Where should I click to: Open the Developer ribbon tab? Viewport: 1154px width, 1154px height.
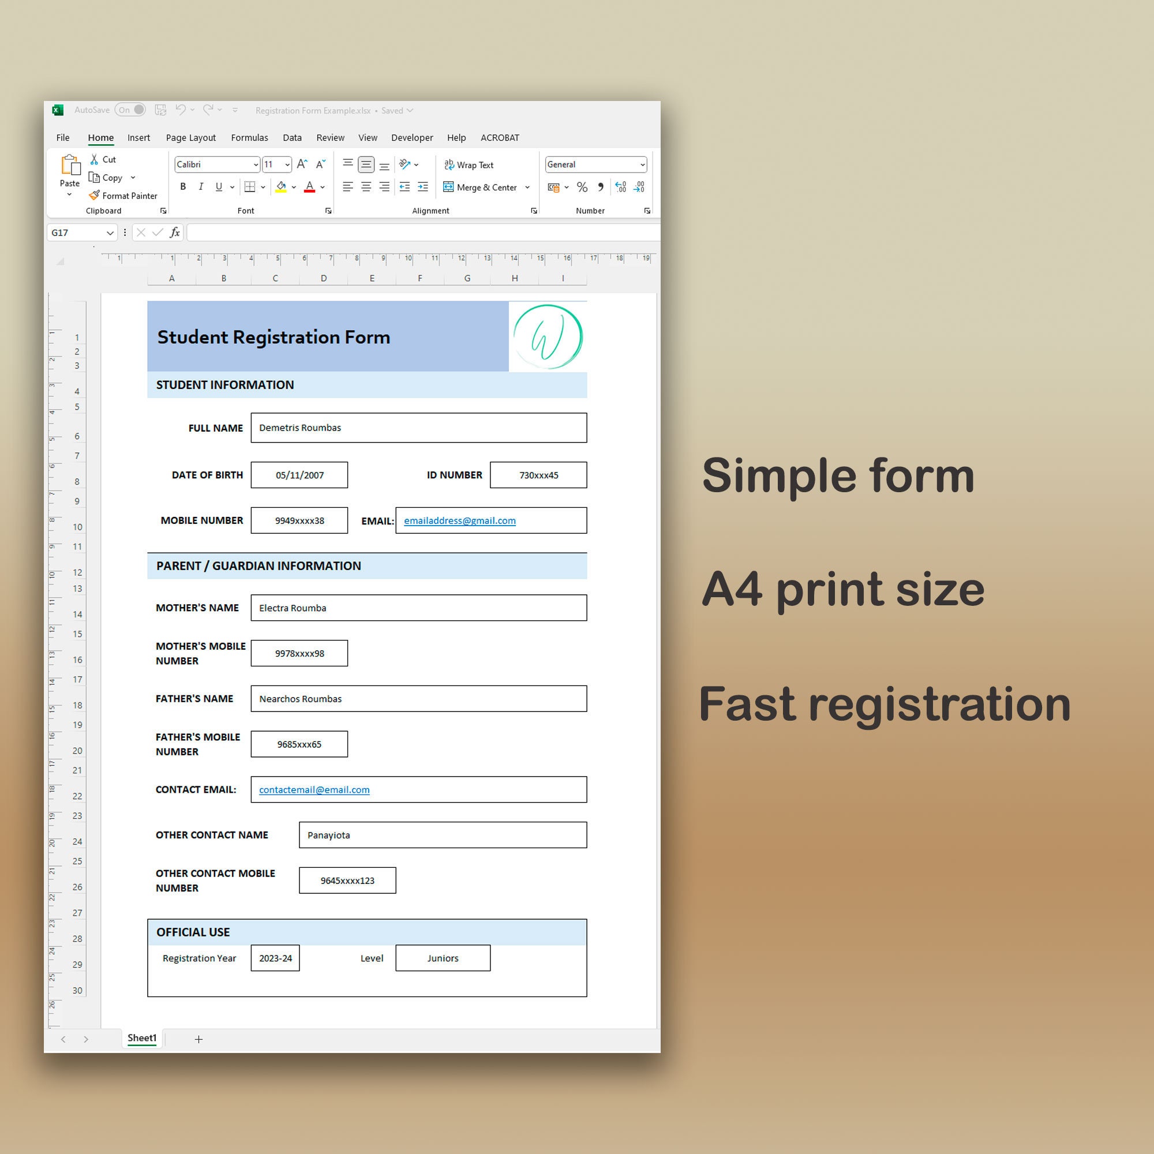pyautogui.click(x=411, y=137)
